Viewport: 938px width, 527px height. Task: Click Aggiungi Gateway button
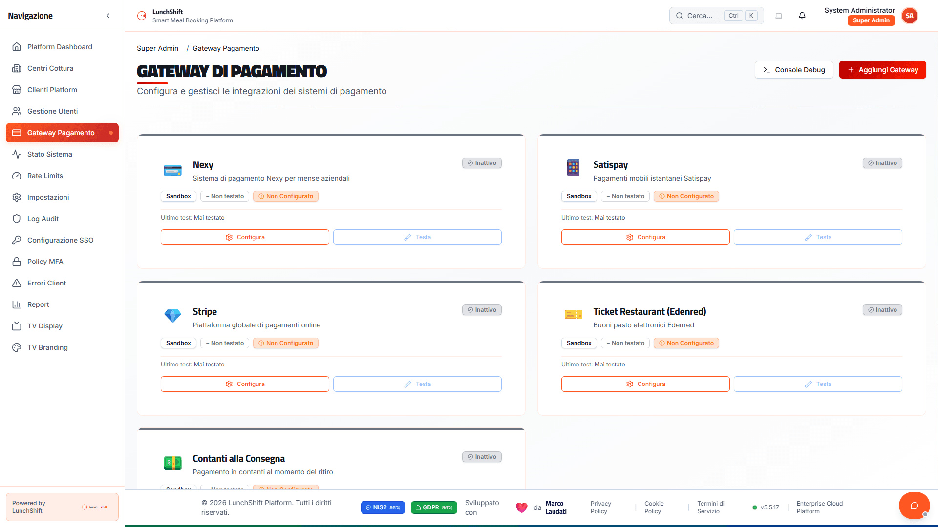click(882, 70)
